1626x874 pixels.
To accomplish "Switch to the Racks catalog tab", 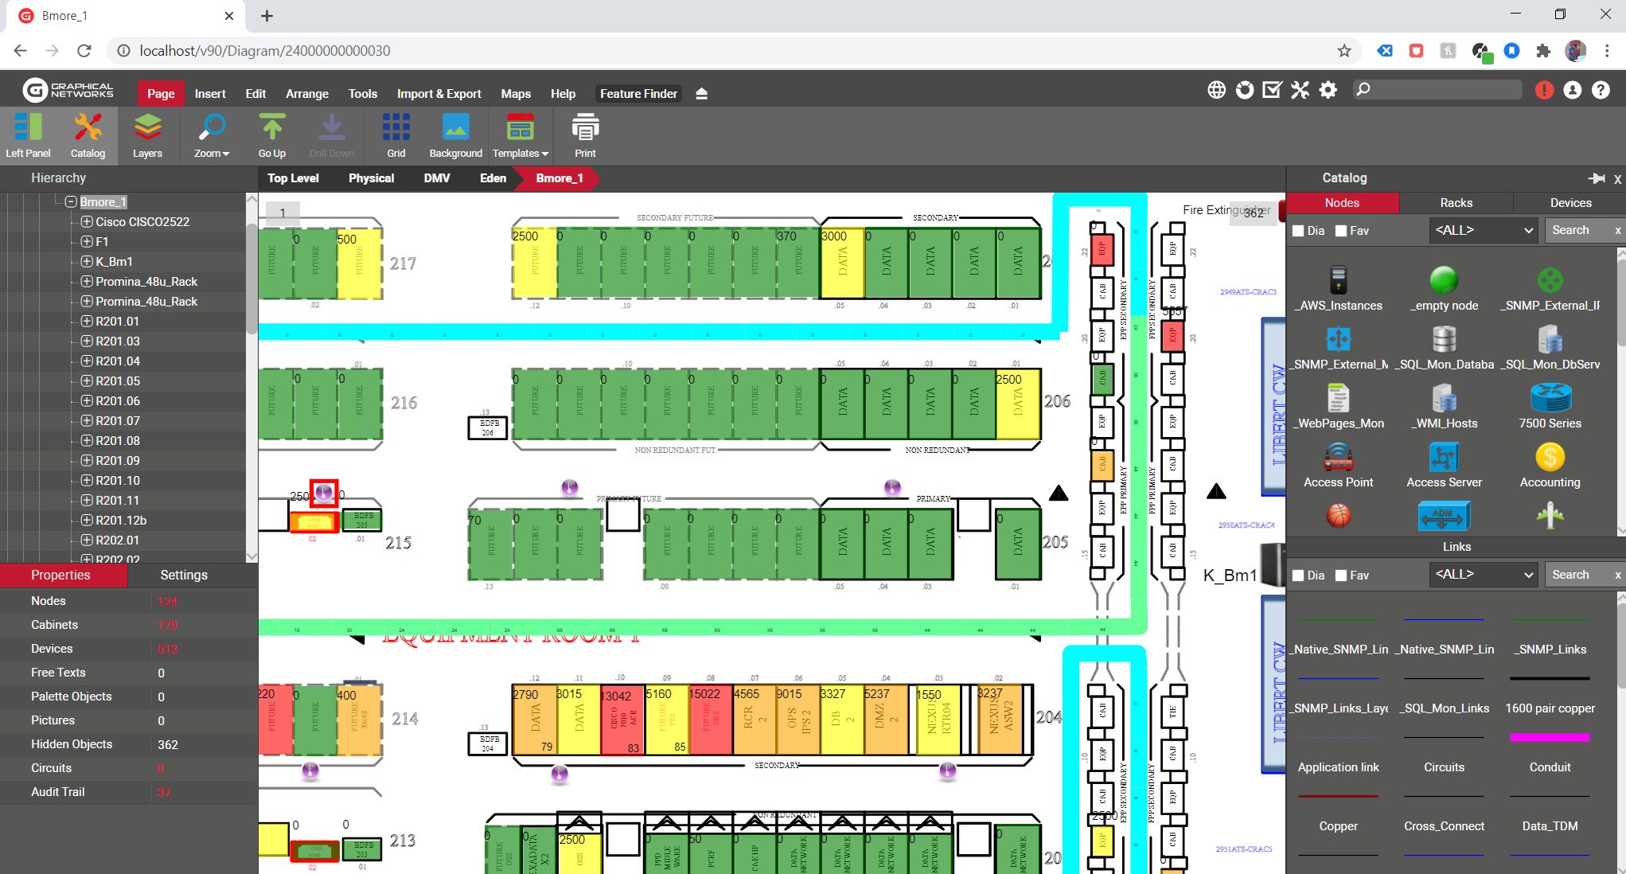I will [x=1456, y=203].
